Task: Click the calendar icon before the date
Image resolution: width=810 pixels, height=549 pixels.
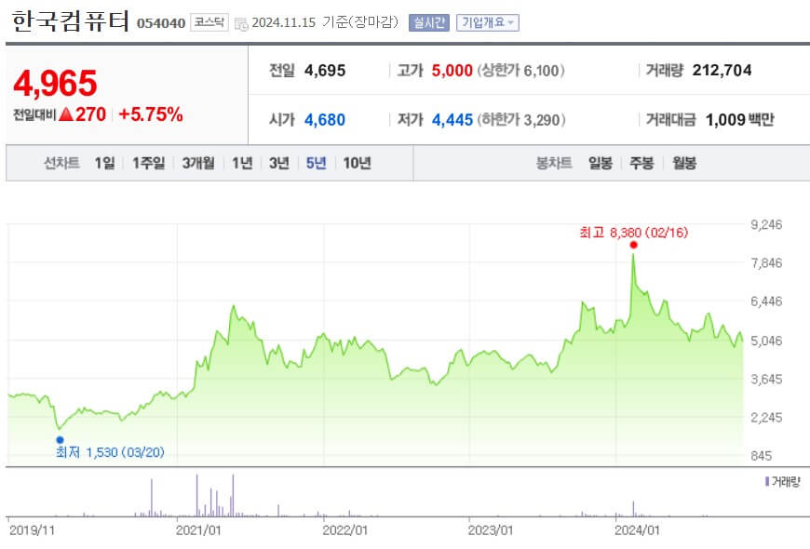Action: click(x=241, y=24)
